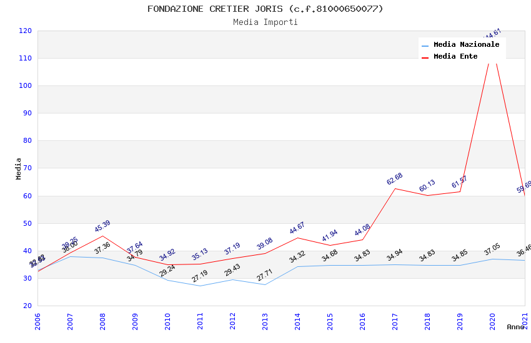The height and width of the screenshot is (343, 531).
Task: Click the 34.68 data label
Action: 330,256
